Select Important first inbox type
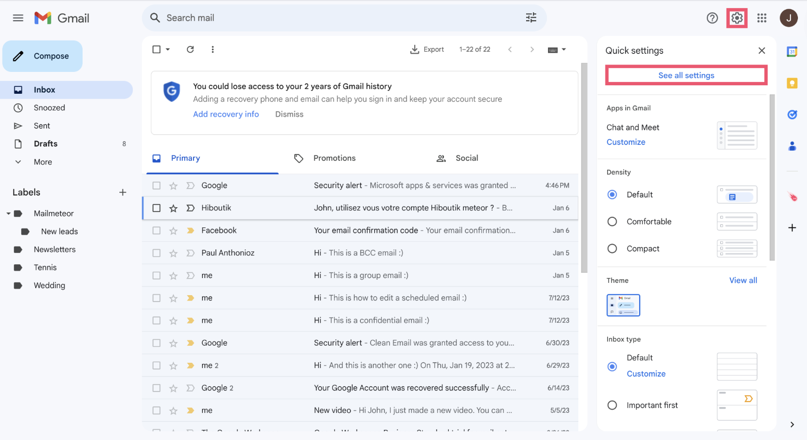The width and height of the screenshot is (807, 440). click(x=612, y=405)
